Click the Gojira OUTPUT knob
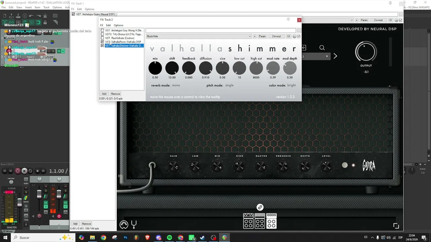The width and height of the screenshot is (431, 242). (366, 51)
